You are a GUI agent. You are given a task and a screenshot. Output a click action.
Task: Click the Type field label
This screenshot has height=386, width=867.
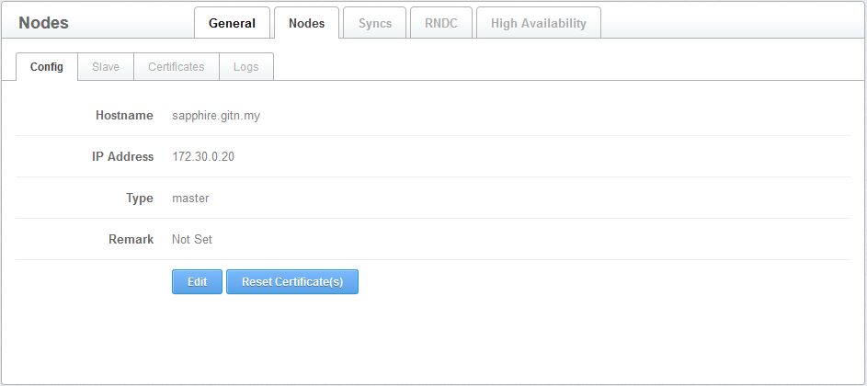pos(139,199)
